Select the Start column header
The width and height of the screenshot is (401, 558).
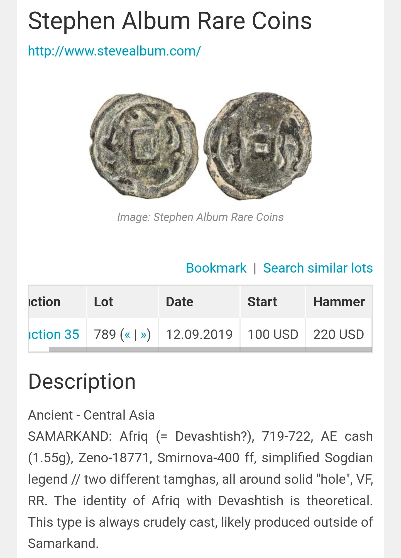262,302
